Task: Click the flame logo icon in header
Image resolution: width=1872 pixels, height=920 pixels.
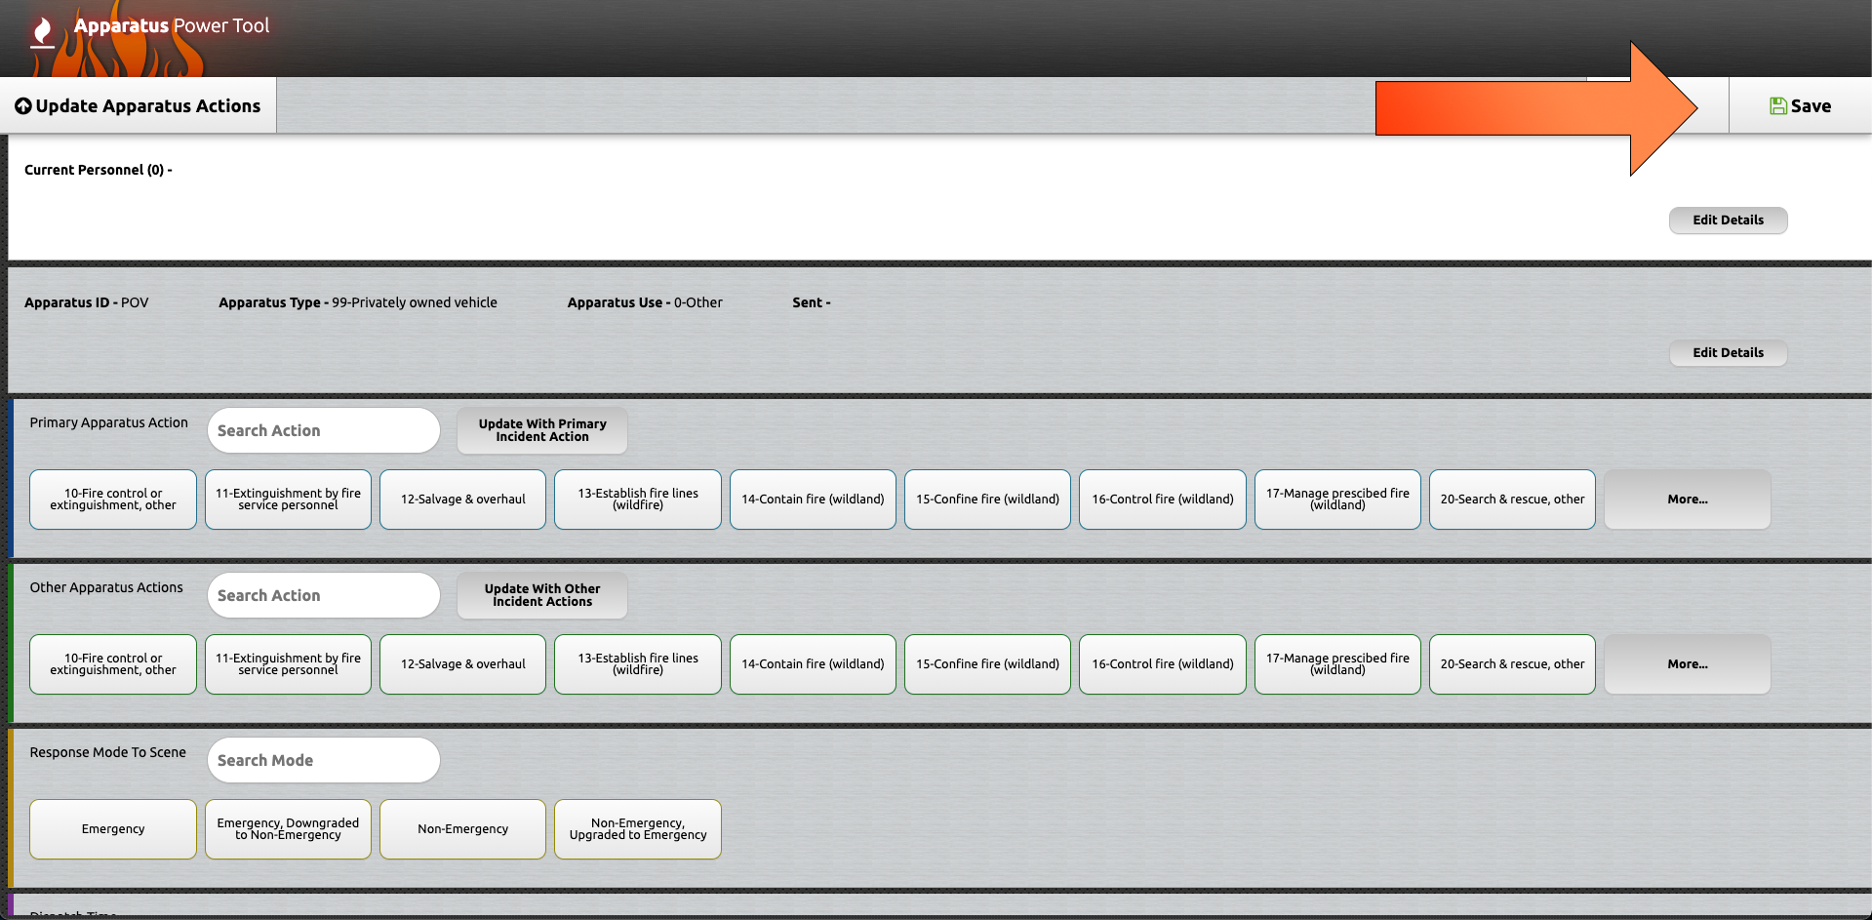Action: pos(42,32)
